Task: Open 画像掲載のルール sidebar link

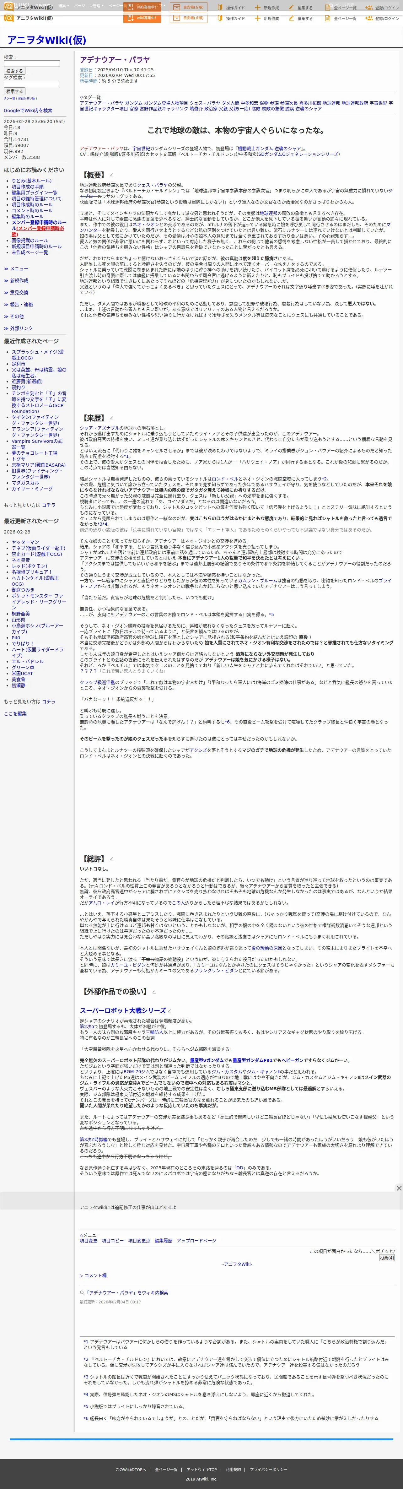Action: point(30,241)
